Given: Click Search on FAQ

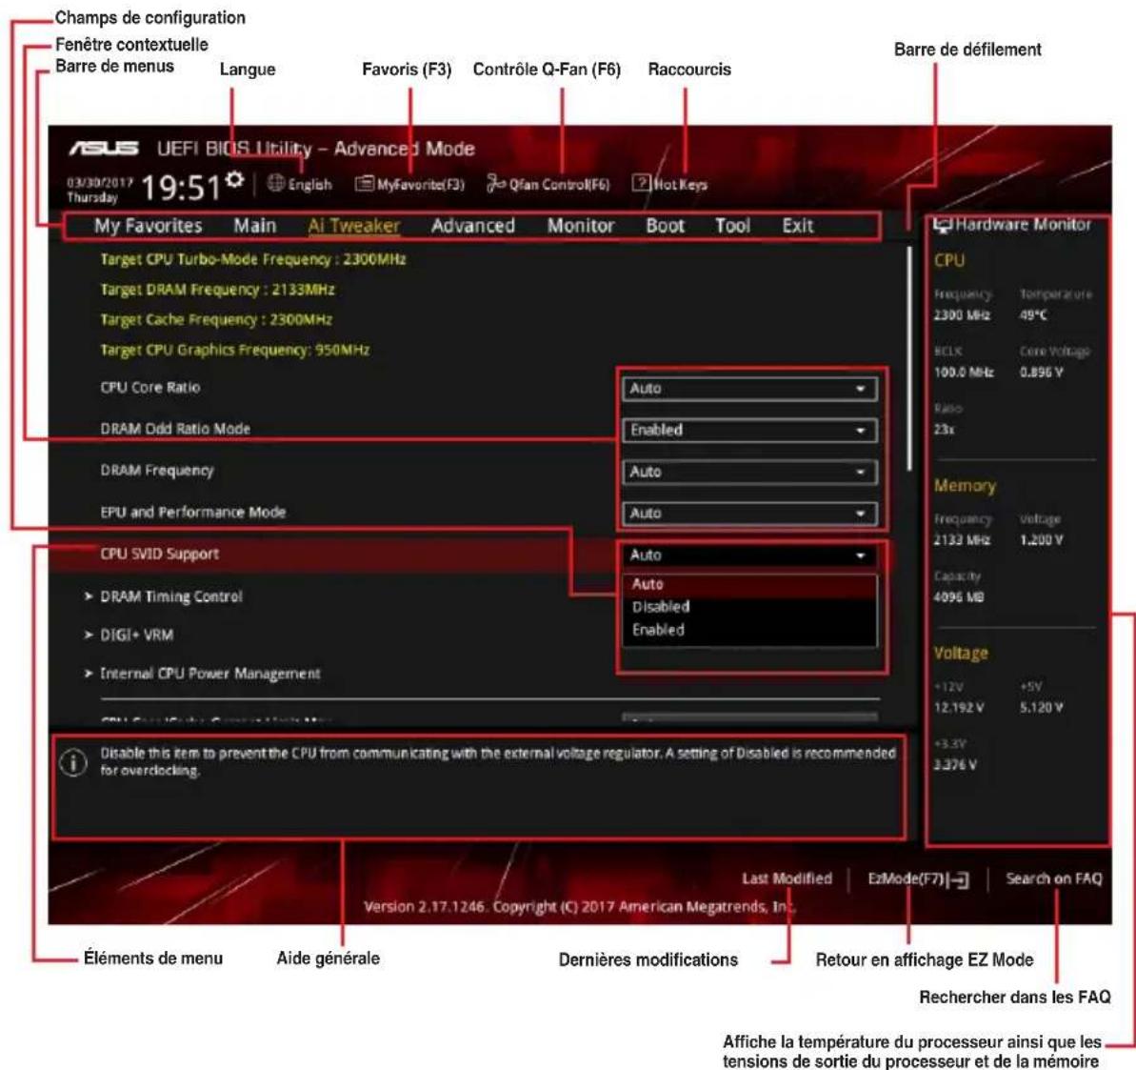Looking at the screenshot, I should (1053, 878).
